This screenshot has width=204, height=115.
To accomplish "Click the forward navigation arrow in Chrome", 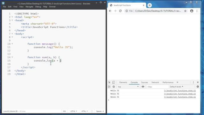I will coord(115,11).
